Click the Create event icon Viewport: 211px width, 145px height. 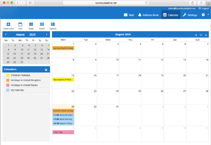tap(8, 25)
